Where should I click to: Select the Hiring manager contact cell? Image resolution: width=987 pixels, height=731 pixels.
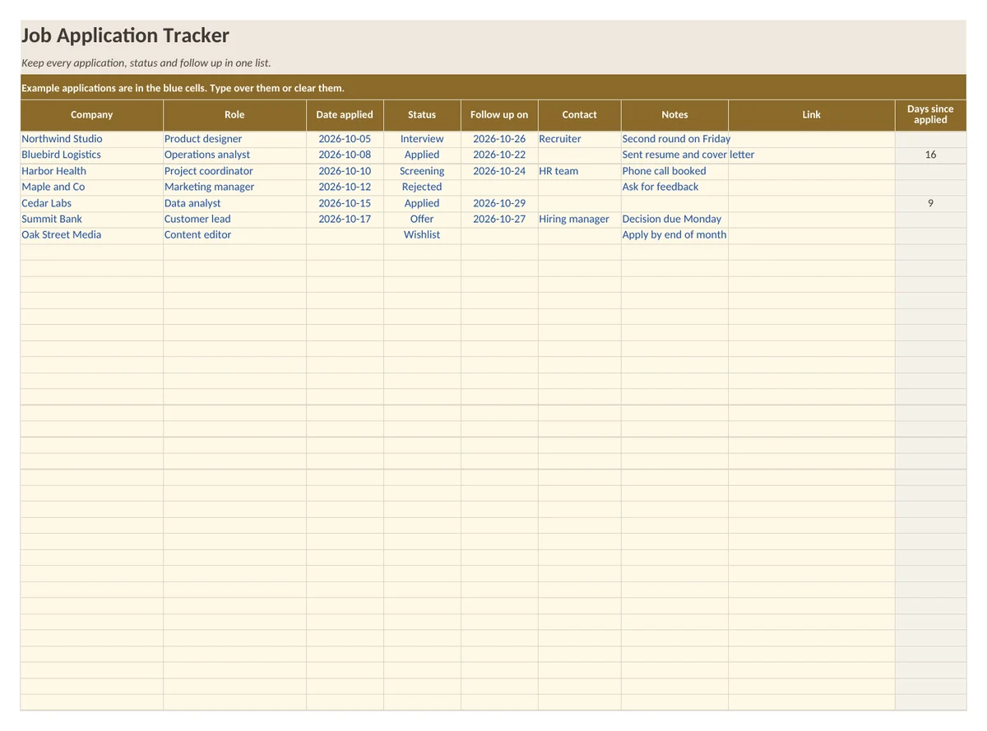tap(580, 219)
